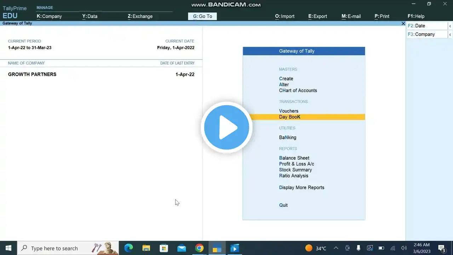Click the microphone tray icon
The image size is (453, 255).
(x=359, y=248)
